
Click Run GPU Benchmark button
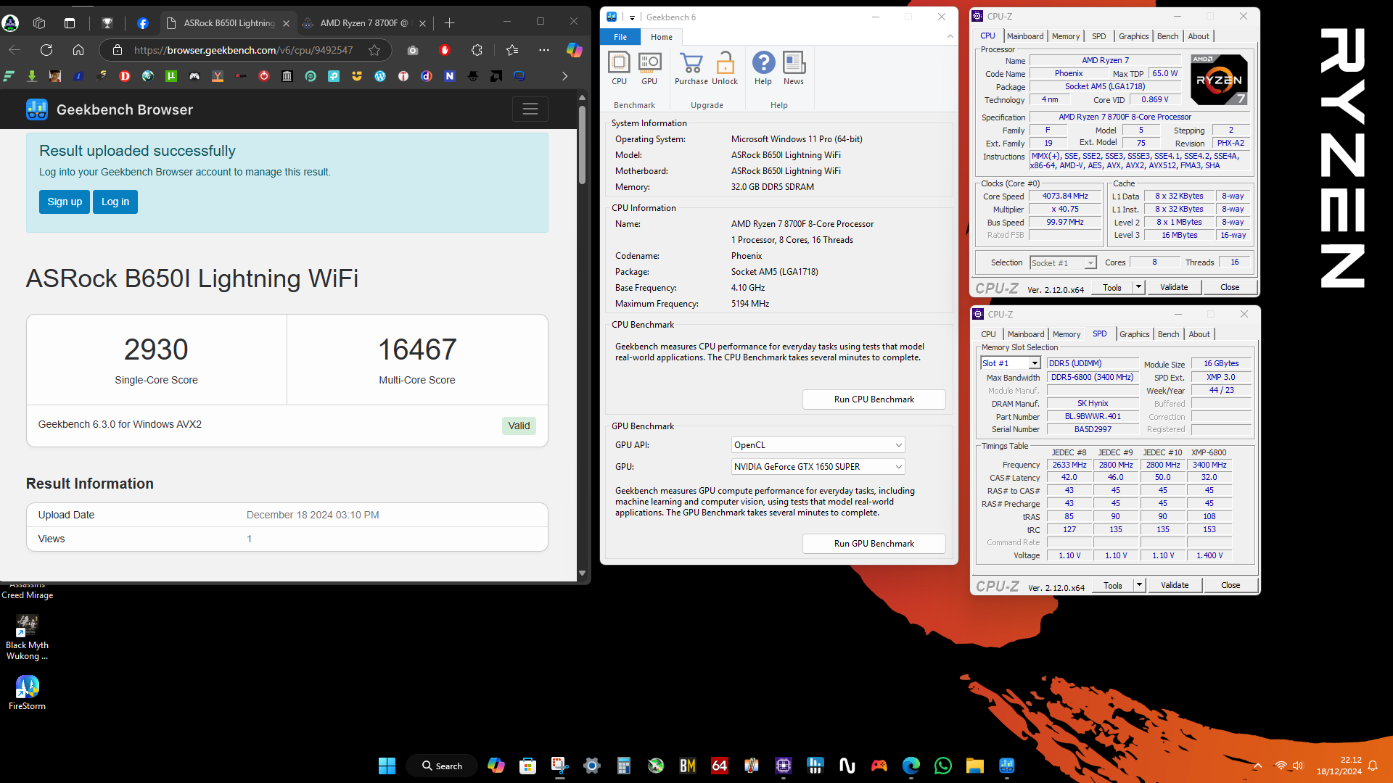click(x=874, y=544)
